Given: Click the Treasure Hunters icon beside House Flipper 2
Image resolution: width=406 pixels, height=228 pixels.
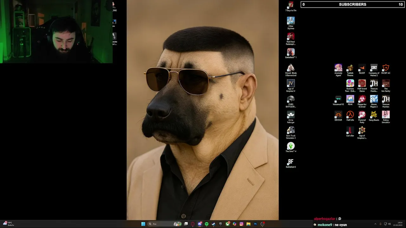Looking at the screenshot, I should tap(386, 101).
